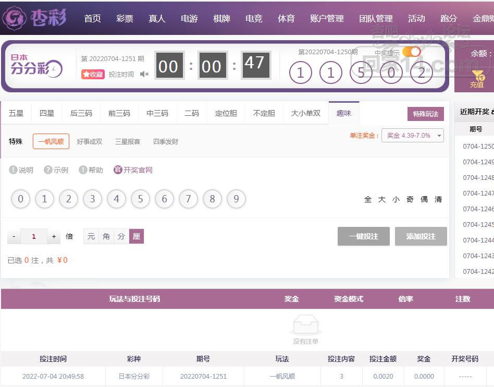Pick number ball 5
Screen dimensions: 494x387
tap(140, 199)
